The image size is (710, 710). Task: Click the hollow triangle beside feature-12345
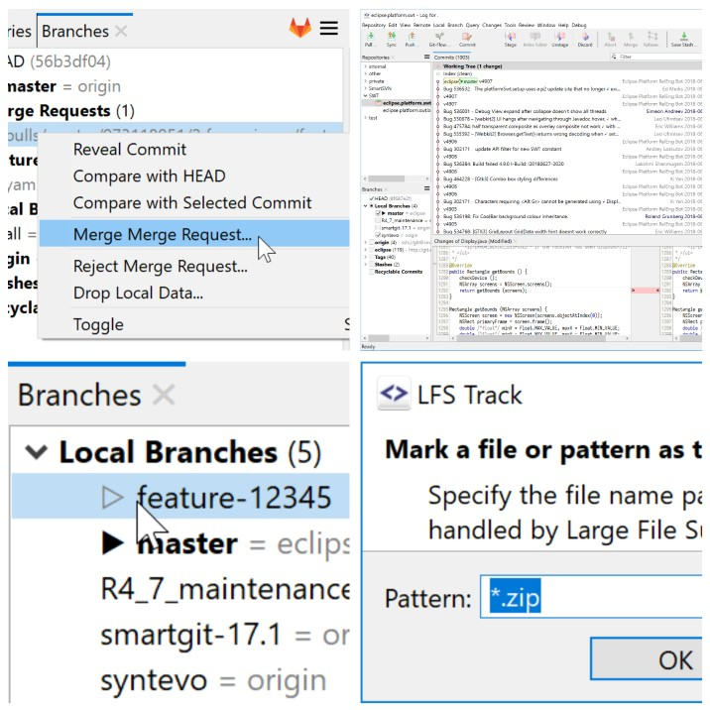tap(112, 497)
